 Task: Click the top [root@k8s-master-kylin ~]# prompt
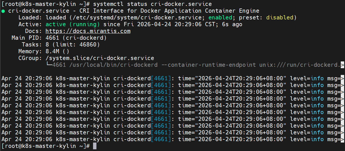[46, 4]
